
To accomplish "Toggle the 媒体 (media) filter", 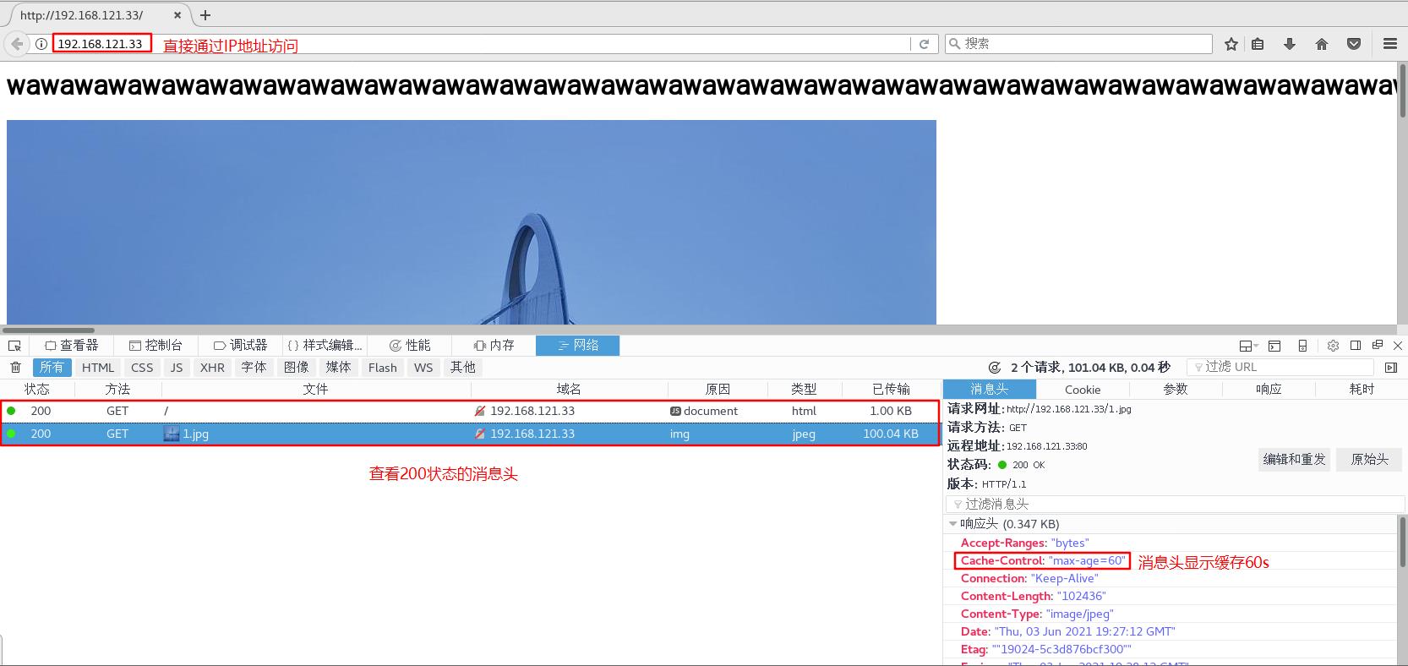I will pos(338,368).
